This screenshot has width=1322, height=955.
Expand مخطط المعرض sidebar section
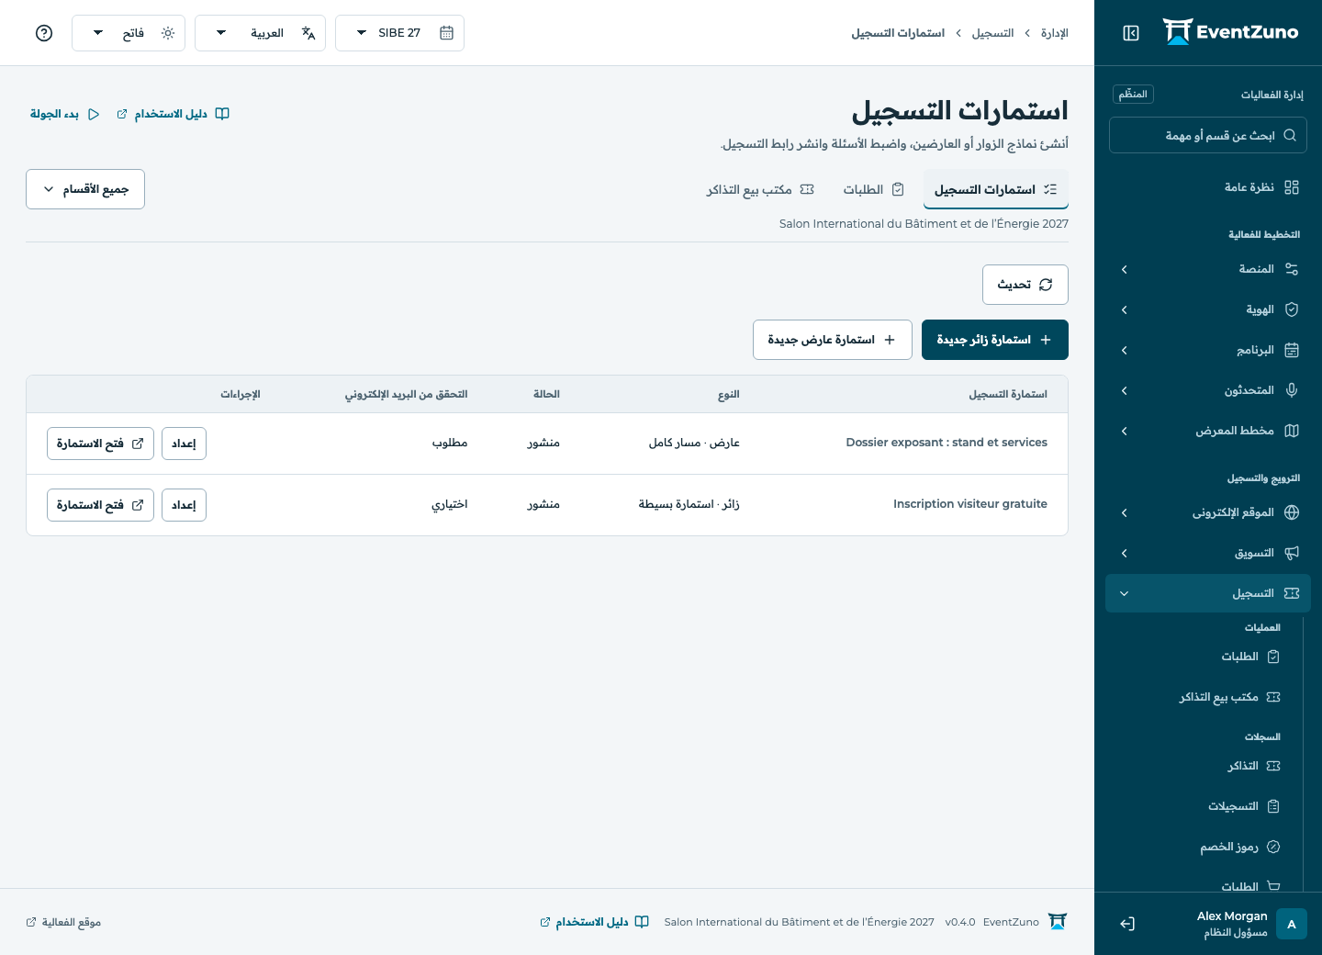[1208, 431]
